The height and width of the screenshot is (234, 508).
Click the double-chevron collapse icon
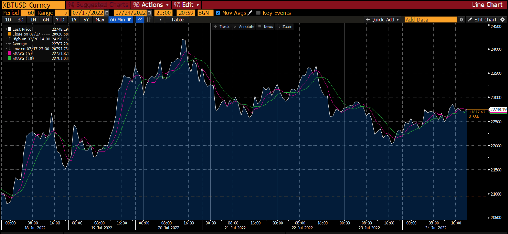(462, 20)
